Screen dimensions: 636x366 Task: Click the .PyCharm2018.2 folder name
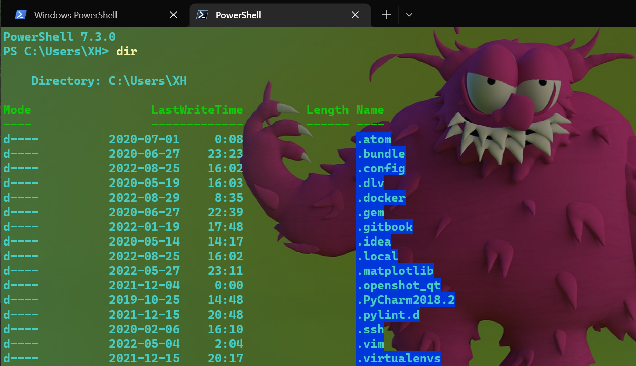(x=406, y=300)
